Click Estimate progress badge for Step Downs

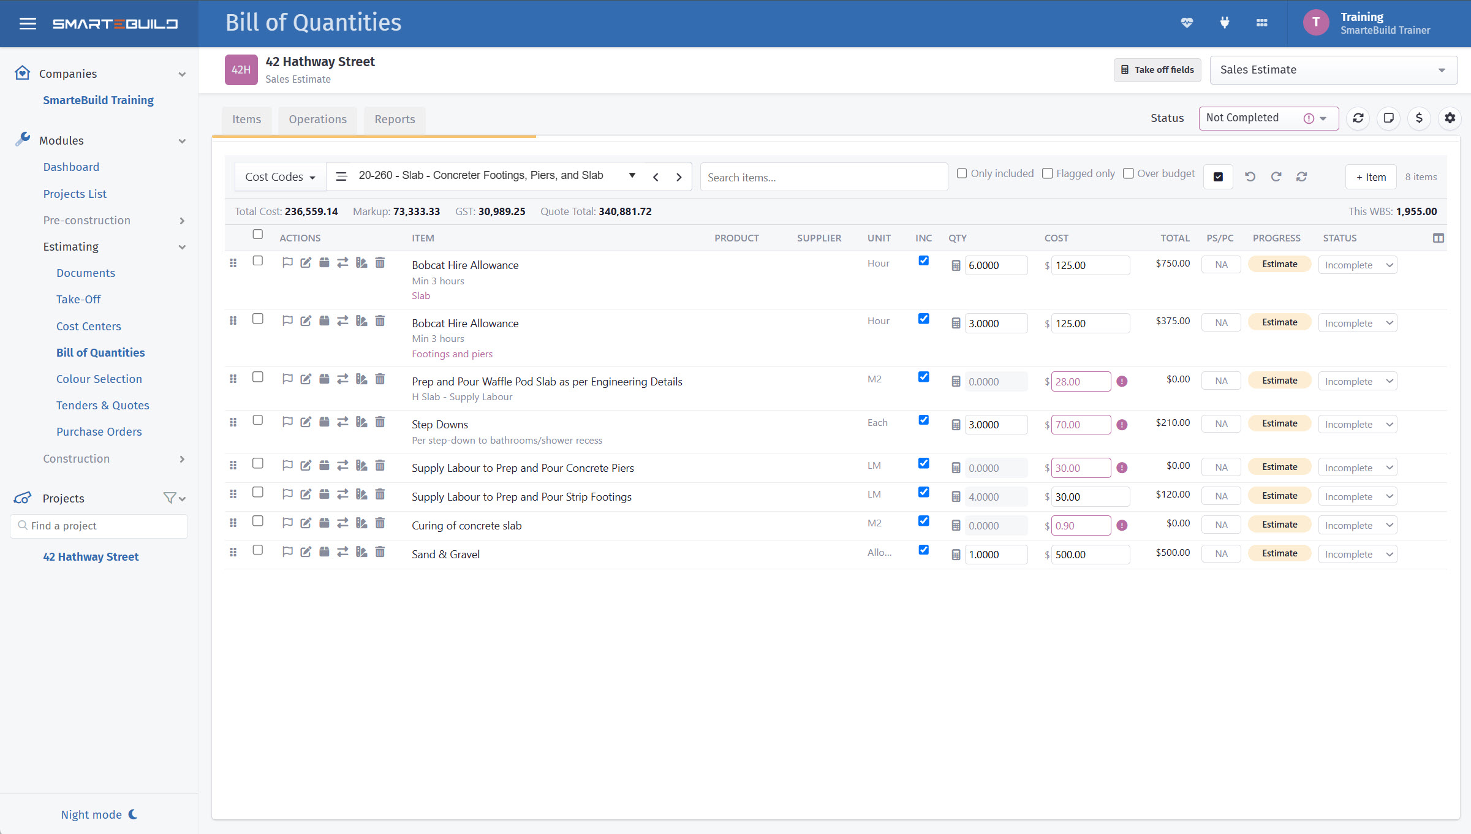pos(1279,423)
